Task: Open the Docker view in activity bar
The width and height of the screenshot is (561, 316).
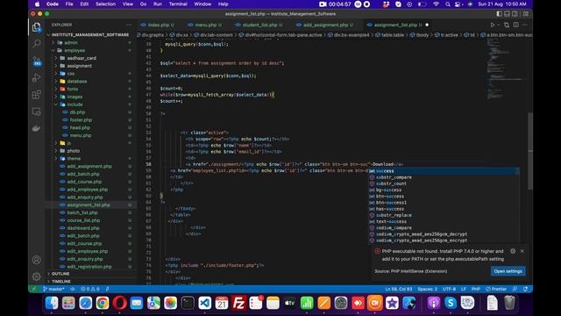Action: (37, 128)
